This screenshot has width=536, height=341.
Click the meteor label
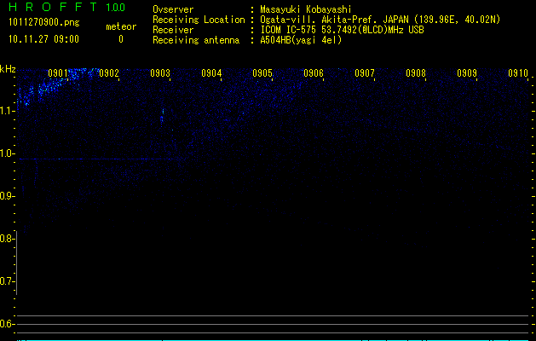[121, 26]
